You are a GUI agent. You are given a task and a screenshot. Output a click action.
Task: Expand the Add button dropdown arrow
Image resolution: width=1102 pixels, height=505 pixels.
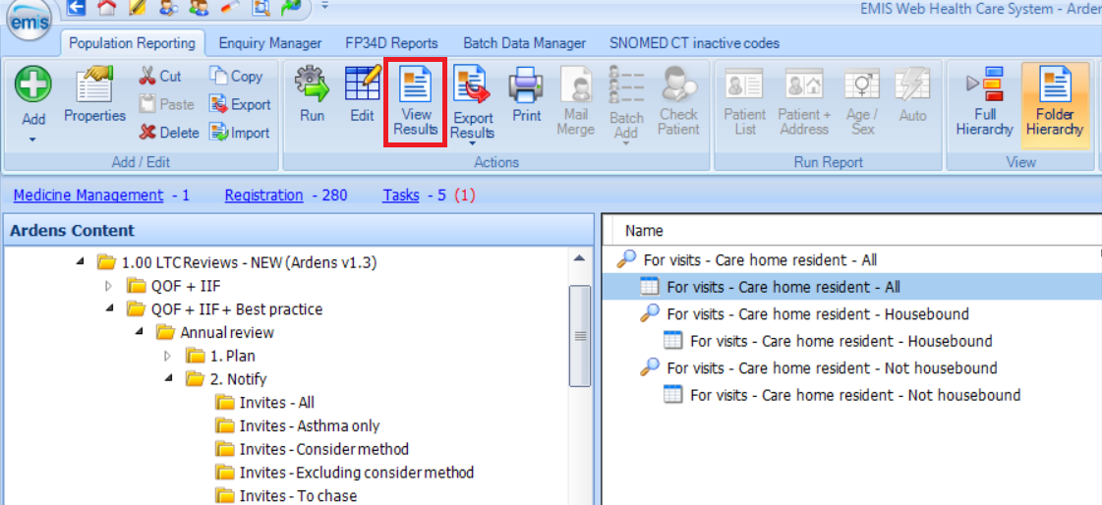click(x=33, y=140)
